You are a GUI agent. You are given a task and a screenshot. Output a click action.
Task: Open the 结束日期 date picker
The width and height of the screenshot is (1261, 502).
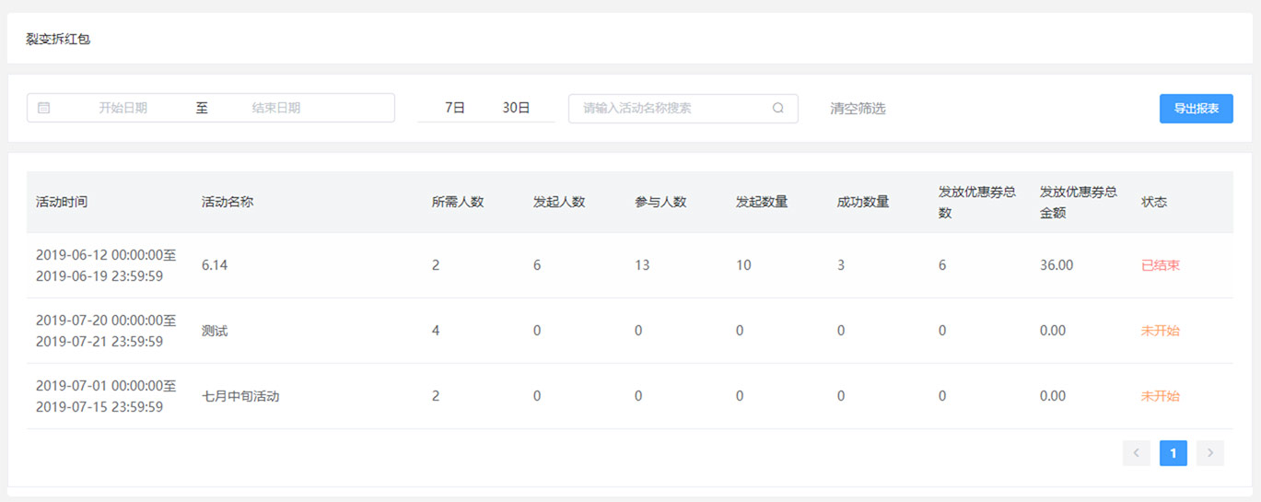(276, 108)
